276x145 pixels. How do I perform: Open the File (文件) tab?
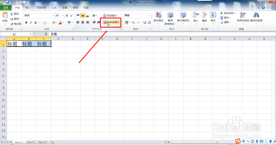(6, 8)
